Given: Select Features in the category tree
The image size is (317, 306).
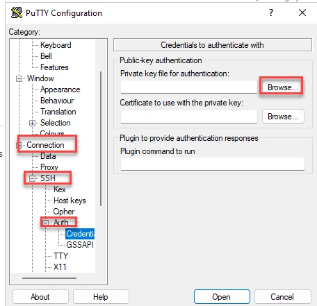Looking at the screenshot, I should [x=54, y=67].
